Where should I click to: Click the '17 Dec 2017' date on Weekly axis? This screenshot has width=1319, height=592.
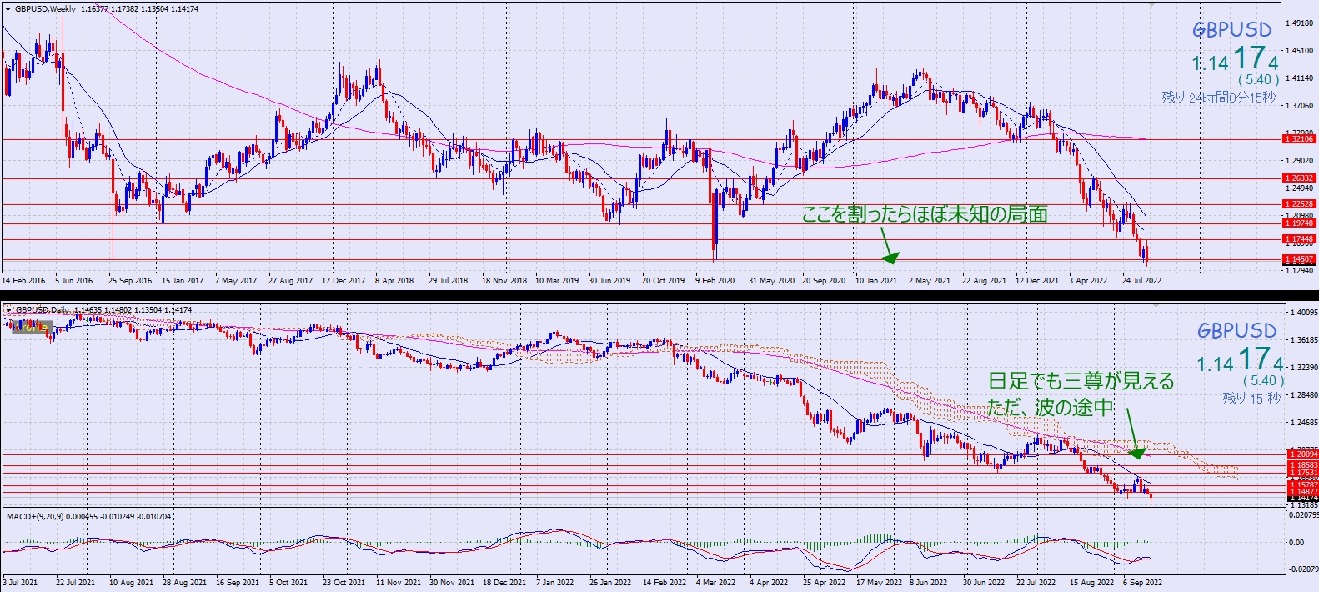[x=344, y=281]
